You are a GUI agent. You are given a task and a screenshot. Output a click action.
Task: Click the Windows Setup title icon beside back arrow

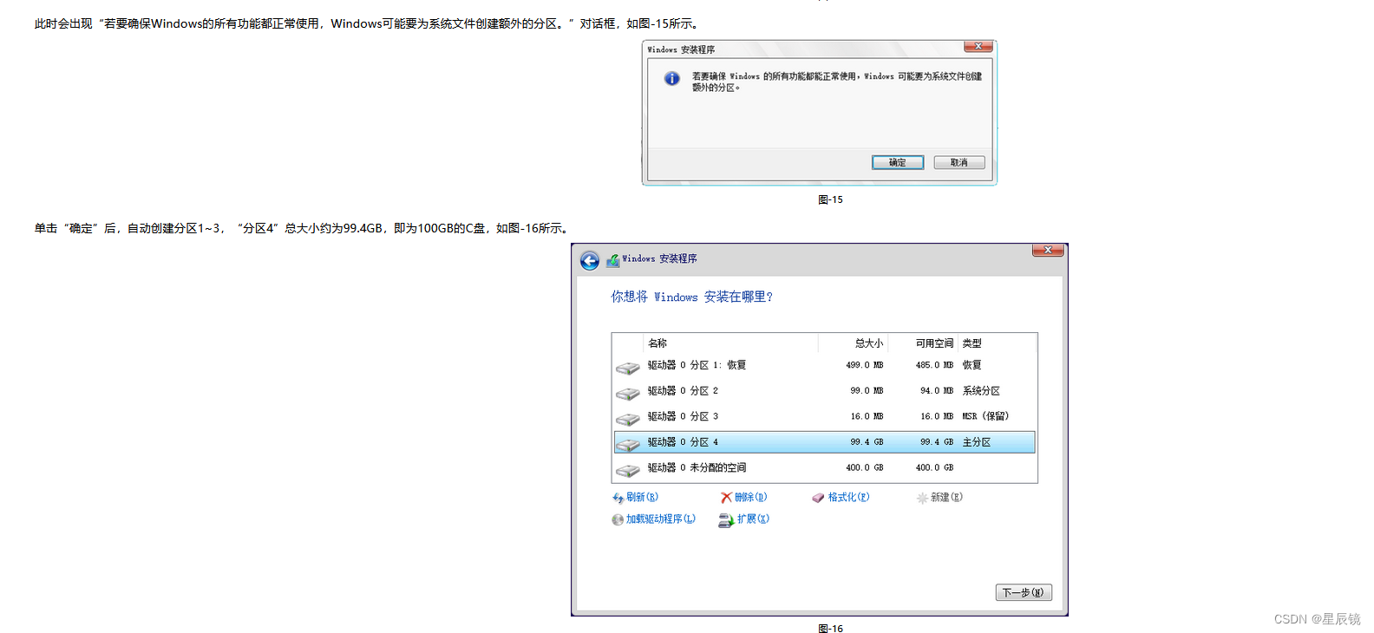tap(613, 260)
